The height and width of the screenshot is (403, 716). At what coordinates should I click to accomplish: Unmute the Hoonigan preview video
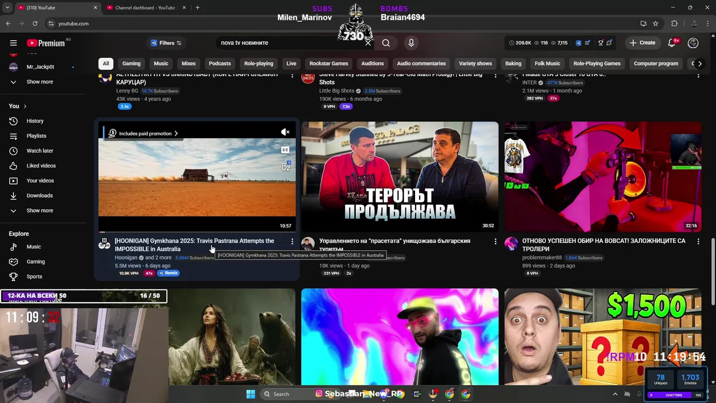tap(285, 132)
